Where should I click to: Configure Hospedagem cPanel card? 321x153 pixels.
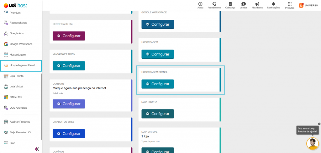(158, 84)
